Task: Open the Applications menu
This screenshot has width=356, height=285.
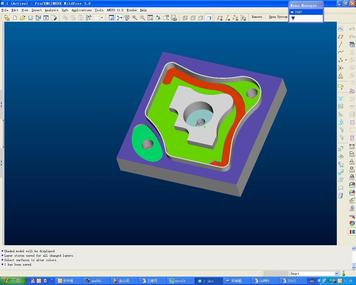Action: coord(81,10)
